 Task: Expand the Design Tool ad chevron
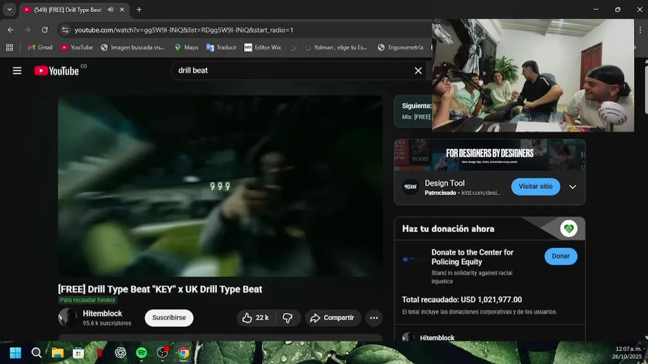point(573,187)
